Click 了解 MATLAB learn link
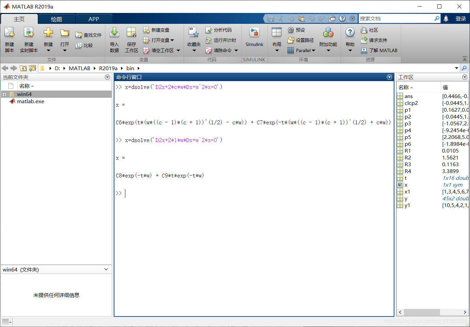 point(379,50)
